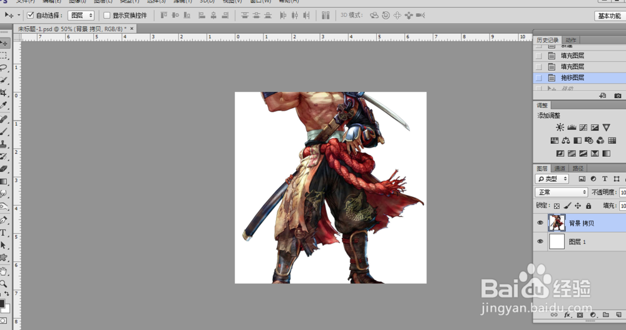Switch to the 通道 tab
626x330 pixels.
pyautogui.click(x=560, y=169)
